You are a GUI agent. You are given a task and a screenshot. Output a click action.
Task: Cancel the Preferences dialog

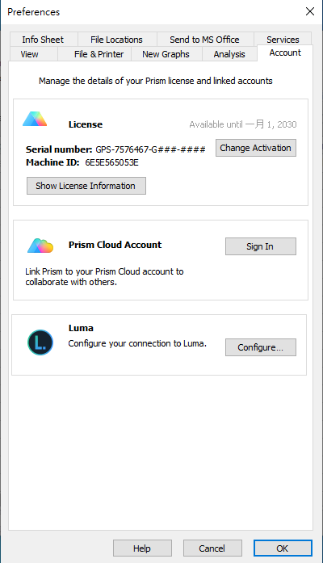pyautogui.click(x=212, y=548)
